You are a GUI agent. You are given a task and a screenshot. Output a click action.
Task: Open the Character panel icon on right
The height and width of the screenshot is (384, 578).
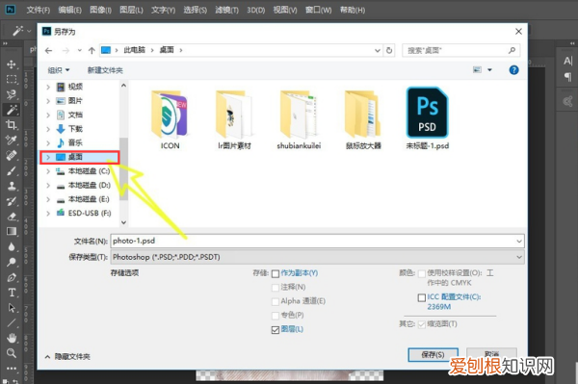pos(568,61)
